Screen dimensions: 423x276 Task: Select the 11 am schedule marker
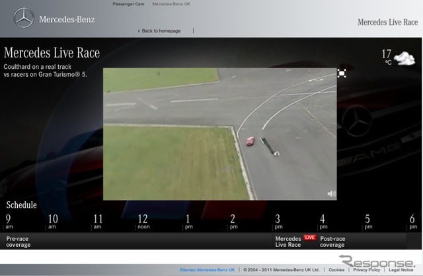tap(98, 222)
